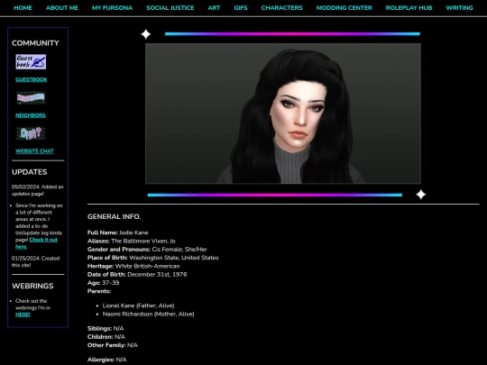Image resolution: width=487 pixels, height=365 pixels.
Task: Click the 'Heritage: White British-American' line
Action: [133, 266]
